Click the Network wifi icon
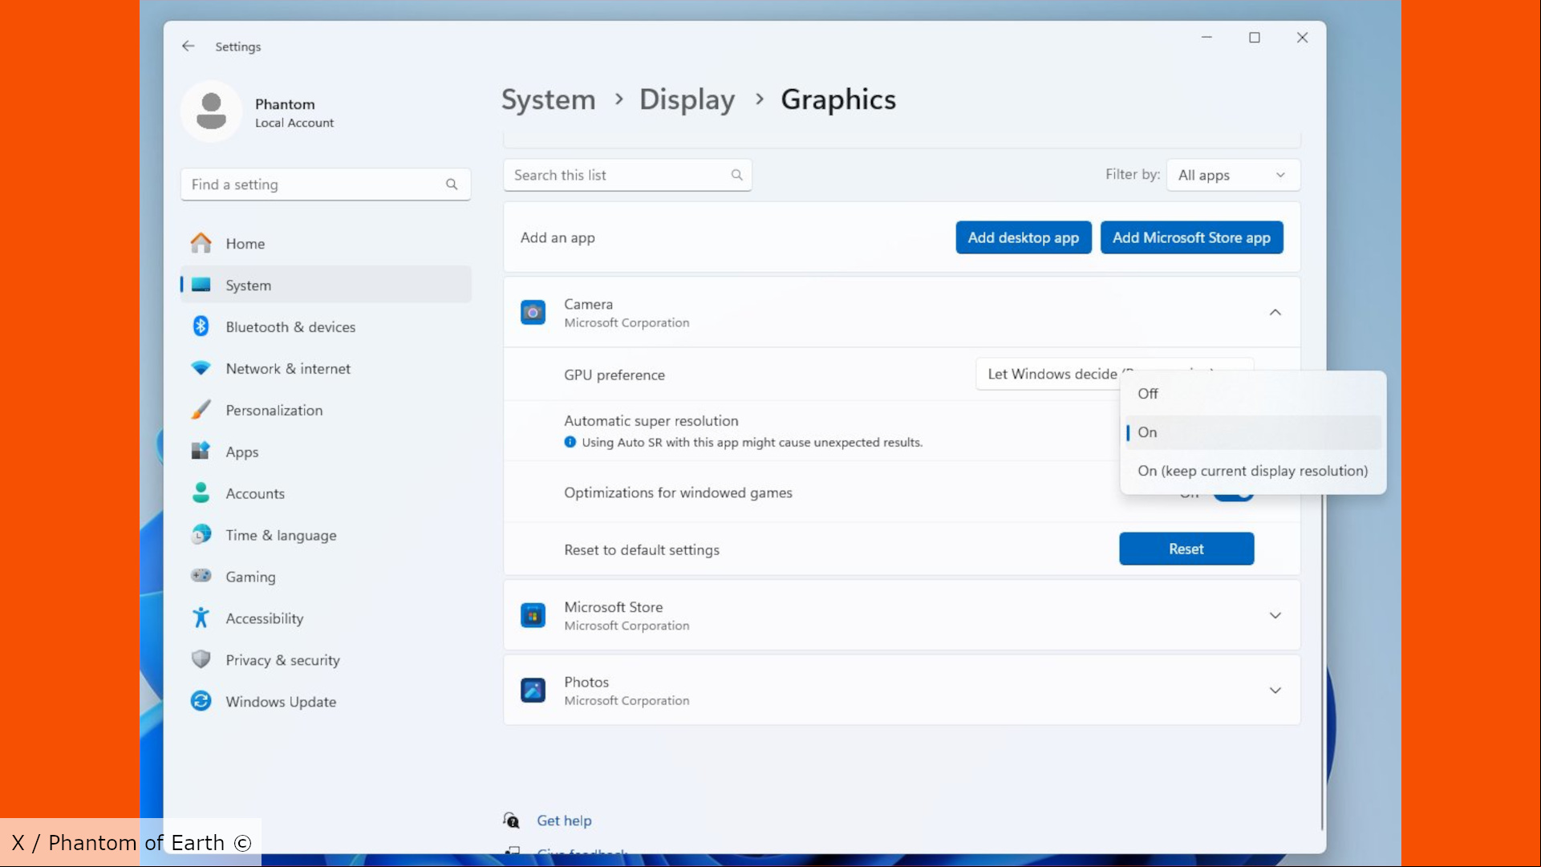Viewport: 1541px width, 867px height. (x=201, y=368)
